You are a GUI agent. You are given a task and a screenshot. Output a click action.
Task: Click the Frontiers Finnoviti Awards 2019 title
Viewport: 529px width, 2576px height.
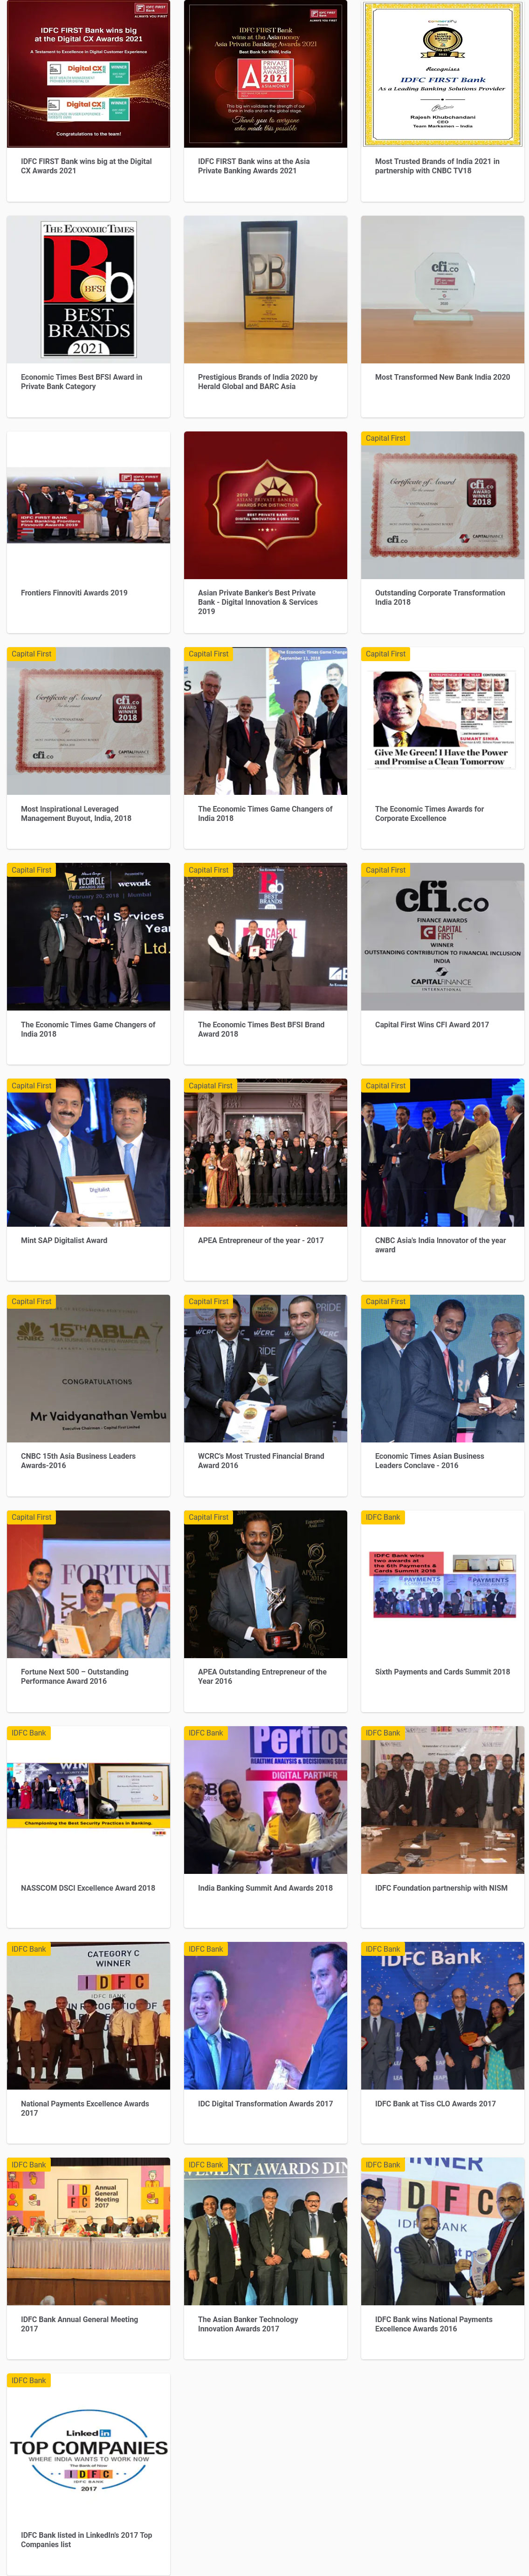click(x=74, y=593)
